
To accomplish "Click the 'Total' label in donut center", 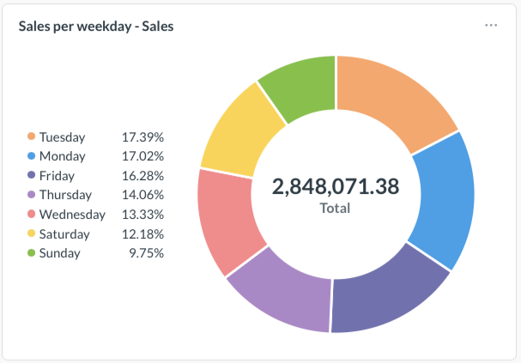I will (x=336, y=208).
